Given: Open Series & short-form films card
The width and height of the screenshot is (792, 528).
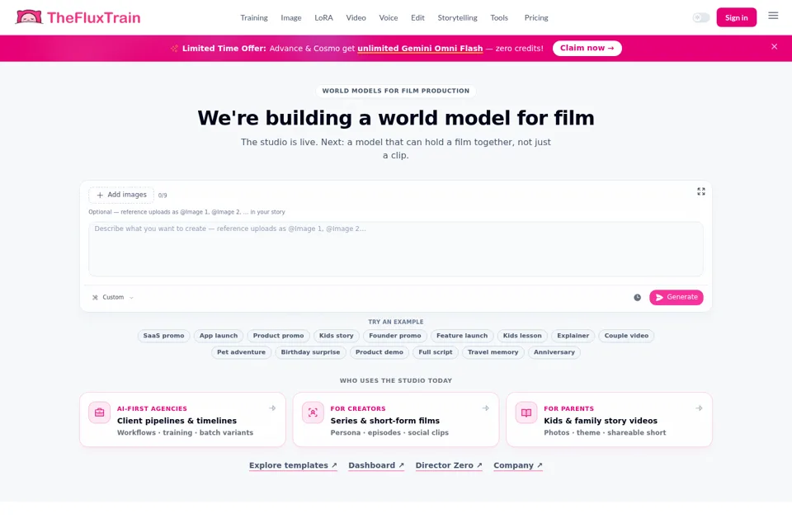Looking at the screenshot, I should 396,419.
